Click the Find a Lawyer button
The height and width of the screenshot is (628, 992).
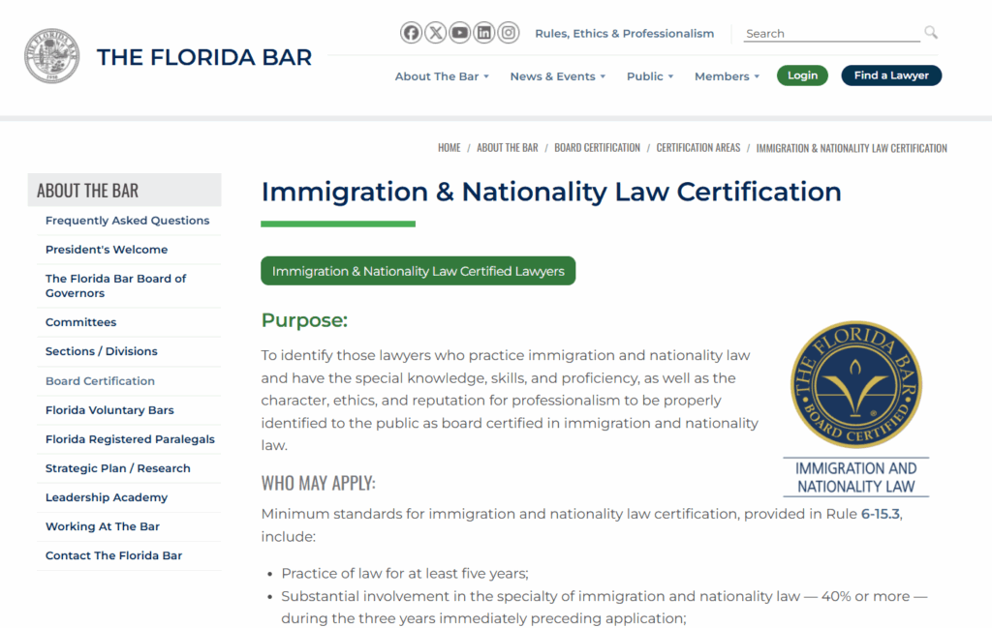(x=891, y=75)
